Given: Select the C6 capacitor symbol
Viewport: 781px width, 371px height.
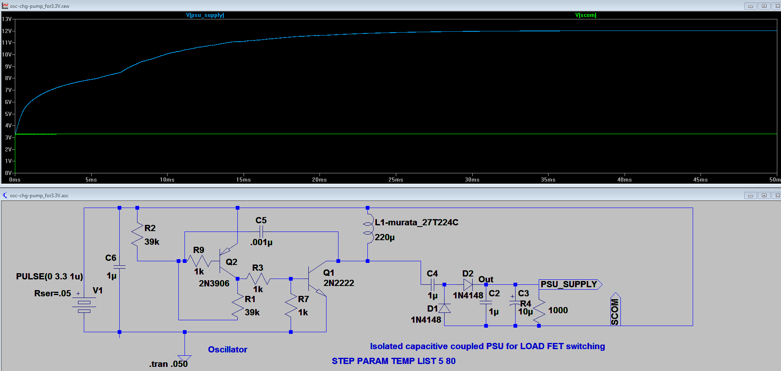Looking at the screenshot, I should [x=119, y=267].
